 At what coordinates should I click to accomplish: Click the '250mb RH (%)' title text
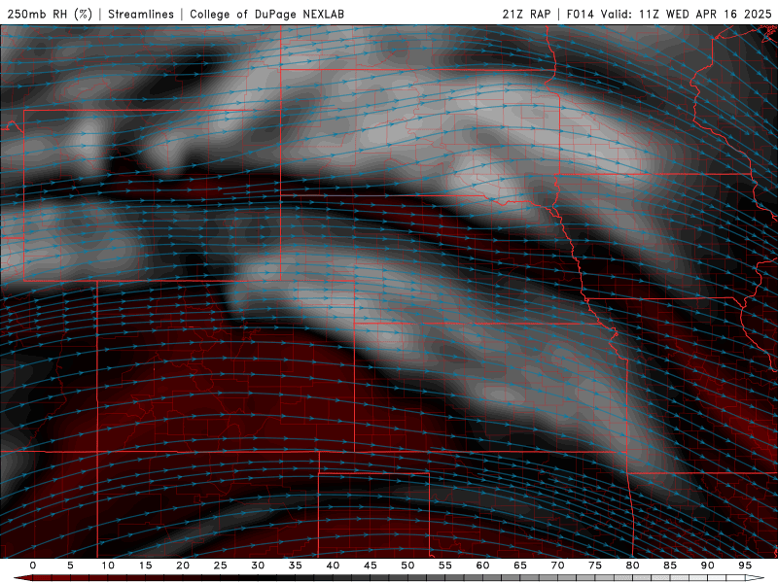pyautogui.click(x=50, y=14)
